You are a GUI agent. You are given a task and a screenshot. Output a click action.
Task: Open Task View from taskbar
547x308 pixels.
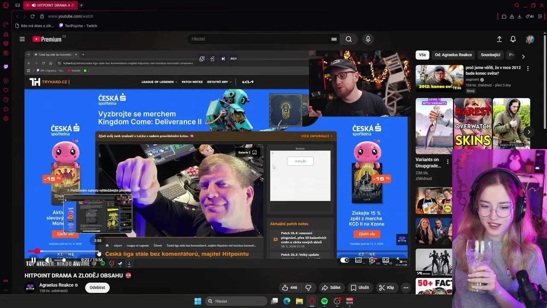tap(275, 301)
